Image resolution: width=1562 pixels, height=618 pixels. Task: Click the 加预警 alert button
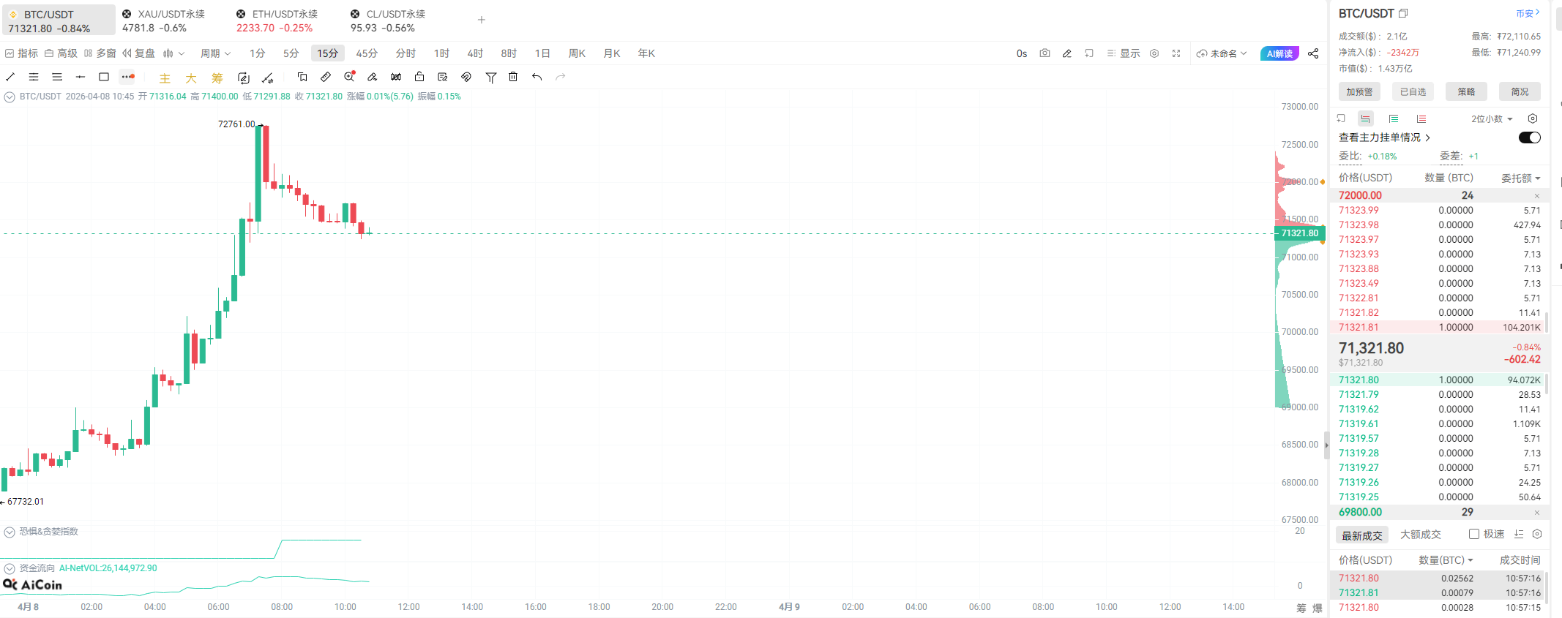click(x=1359, y=91)
